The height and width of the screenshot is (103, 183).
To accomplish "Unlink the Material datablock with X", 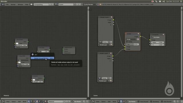I will click(69, 102).
